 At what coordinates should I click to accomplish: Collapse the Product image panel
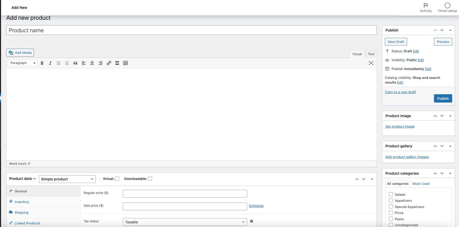(x=450, y=116)
